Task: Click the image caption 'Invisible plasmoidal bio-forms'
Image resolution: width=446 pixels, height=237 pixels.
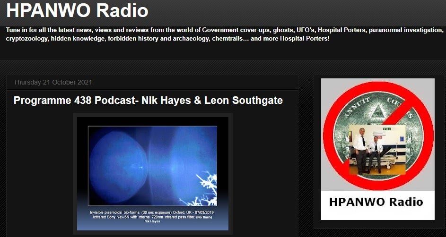Action: coord(152,215)
